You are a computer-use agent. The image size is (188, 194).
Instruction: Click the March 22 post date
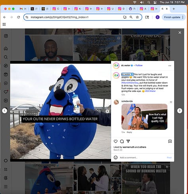(118, 150)
